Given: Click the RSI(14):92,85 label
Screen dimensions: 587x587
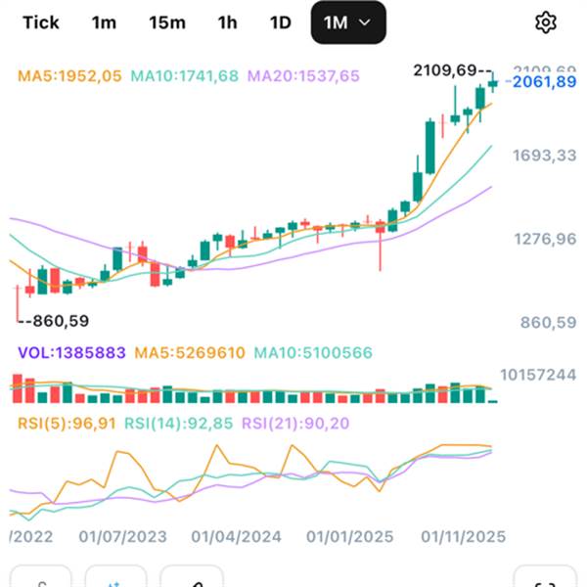Looking at the screenshot, I should (178, 423).
